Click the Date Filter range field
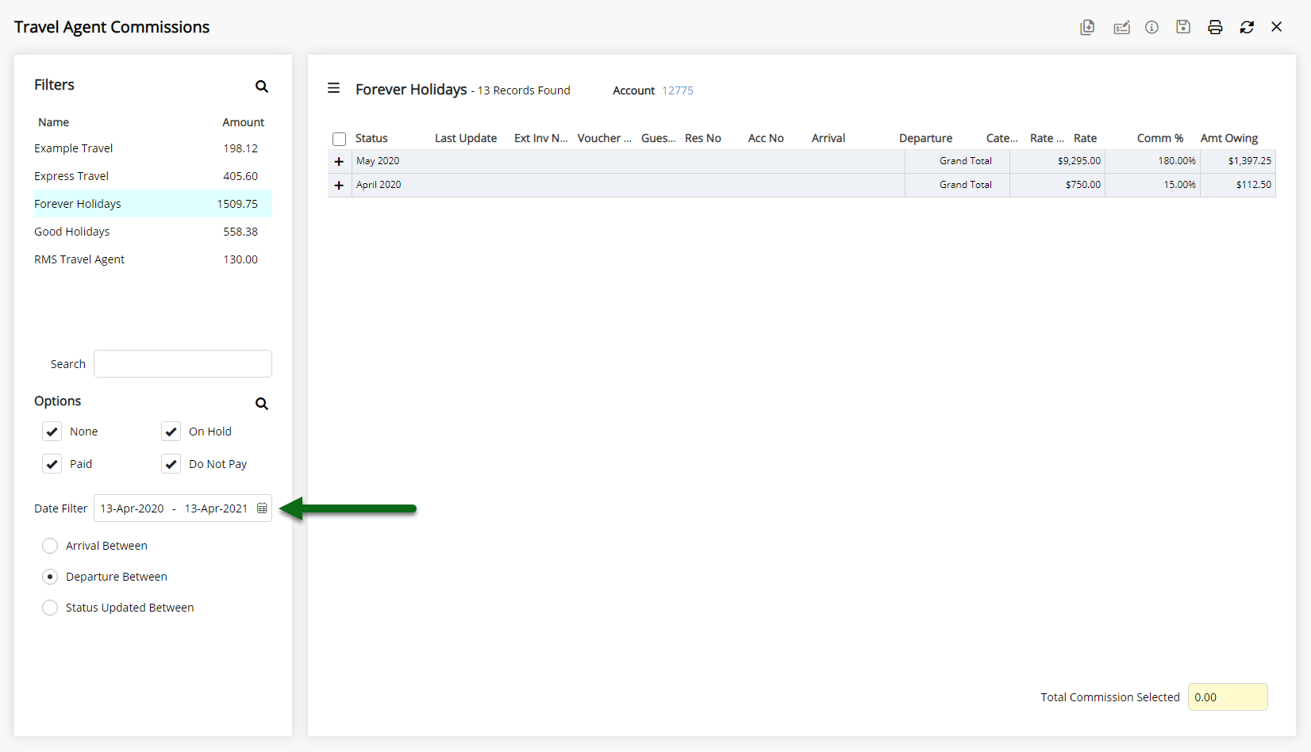Screen dimensions: 1311x752 point(183,508)
